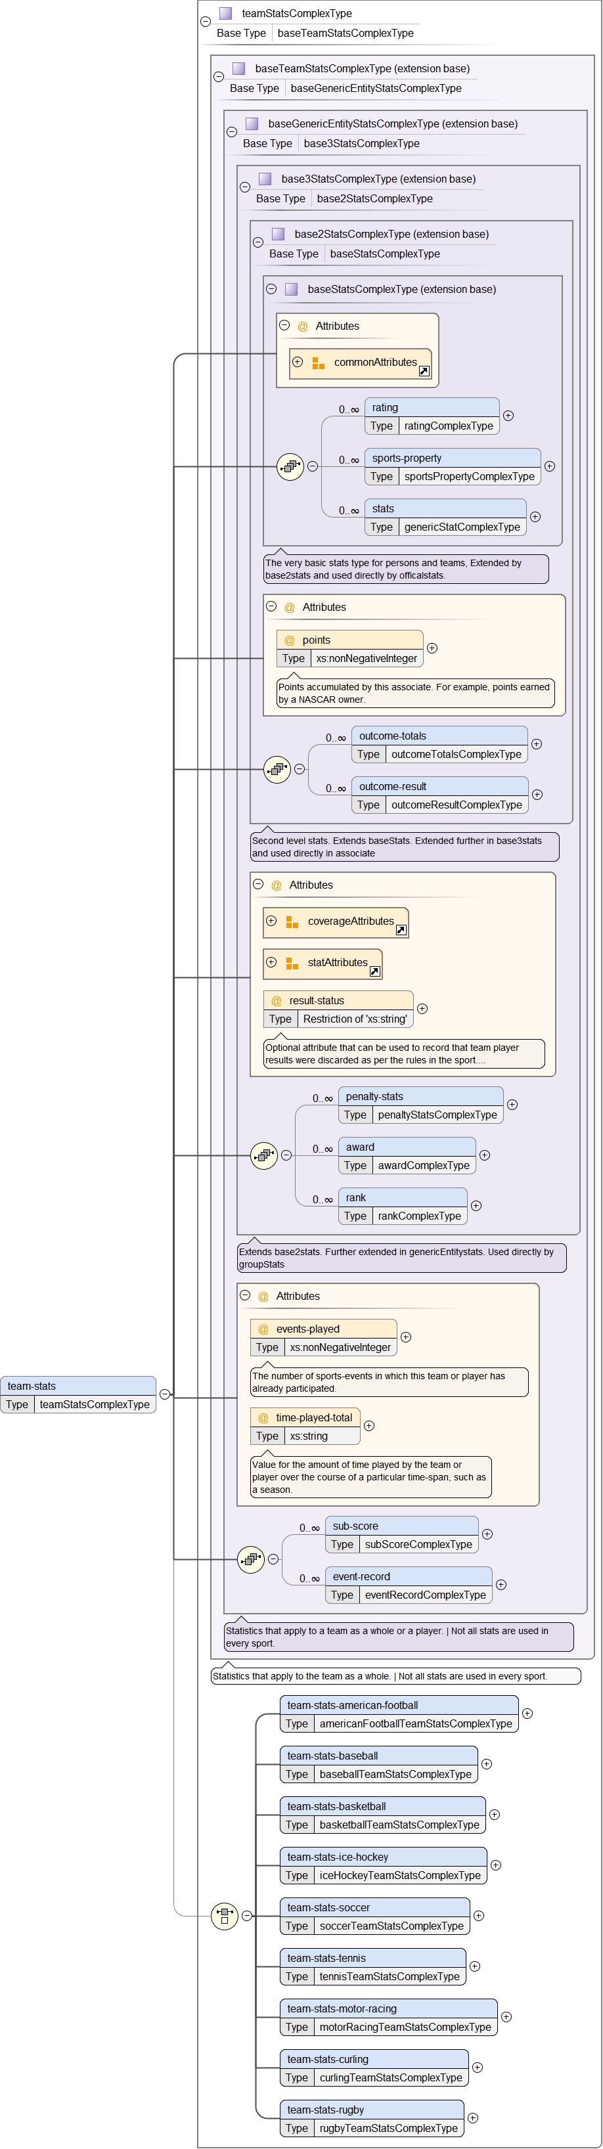The image size is (603, 2149).
Task: Expand the rating element node
Action: point(508,416)
